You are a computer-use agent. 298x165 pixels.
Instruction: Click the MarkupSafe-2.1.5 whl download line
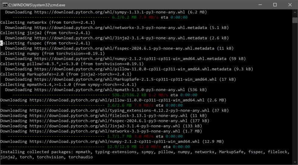coord(120,80)
